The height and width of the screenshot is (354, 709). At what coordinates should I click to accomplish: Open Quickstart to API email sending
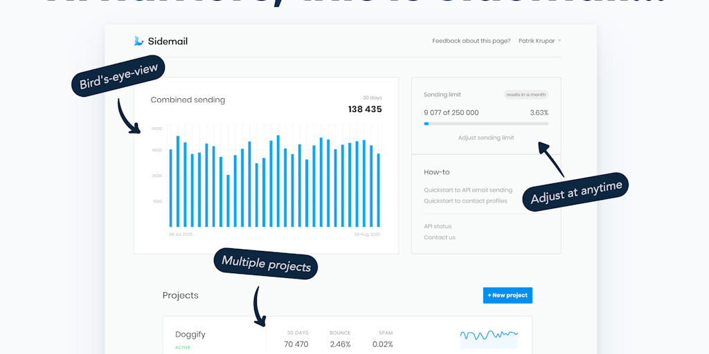(x=468, y=190)
